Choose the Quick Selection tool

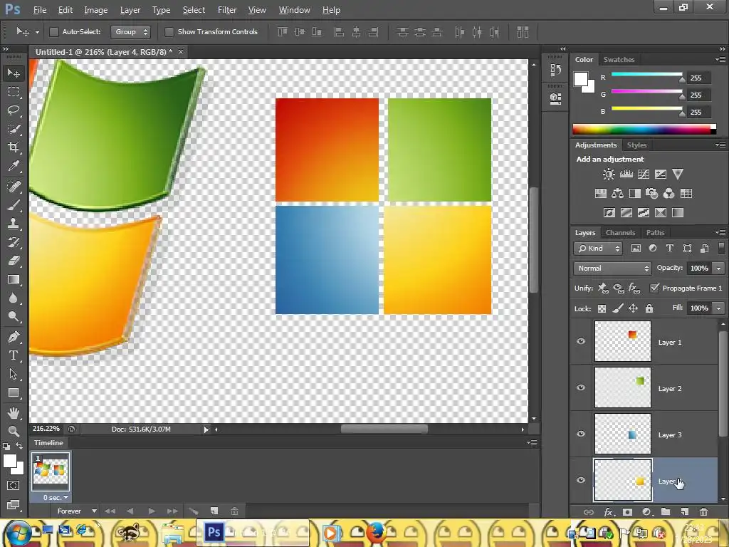(x=14, y=129)
